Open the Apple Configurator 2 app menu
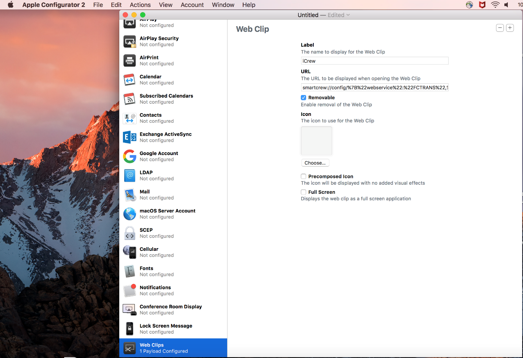 click(x=54, y=5)
